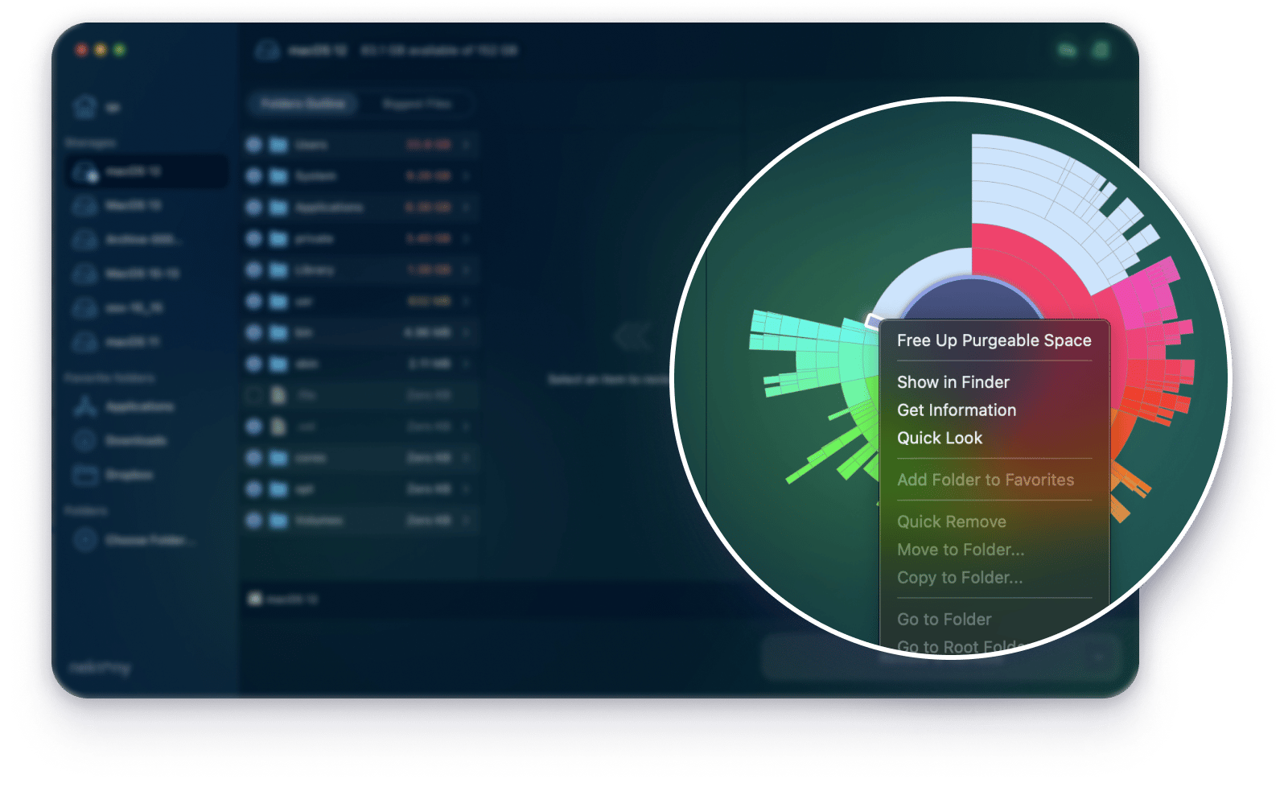Click the Library folder icon in list
Image resolution: width=1284 pixels, height=787 pixels.
[x=278, y=270]
